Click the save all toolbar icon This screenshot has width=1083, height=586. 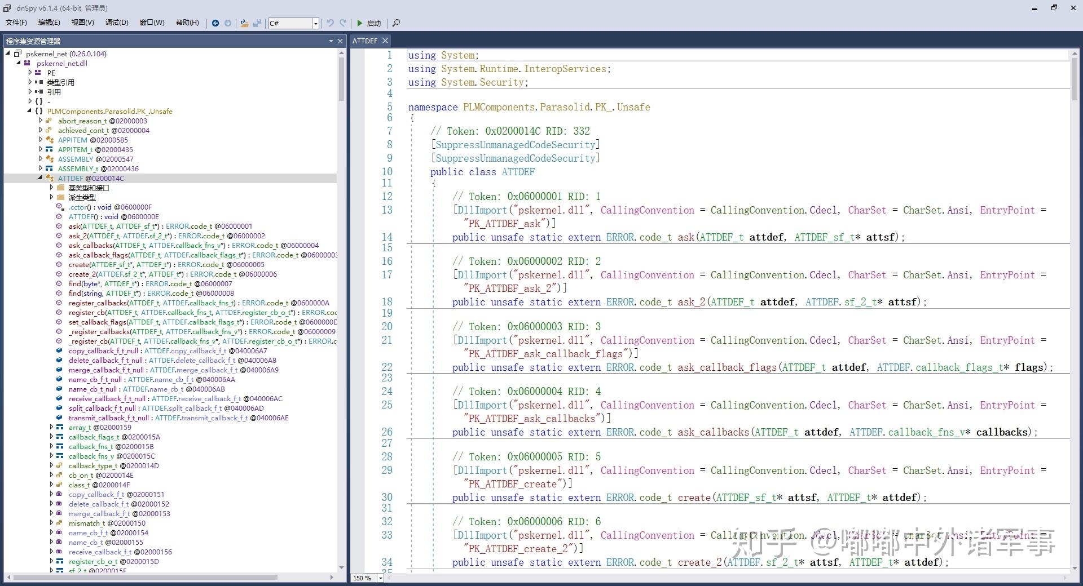pos(257,23)
